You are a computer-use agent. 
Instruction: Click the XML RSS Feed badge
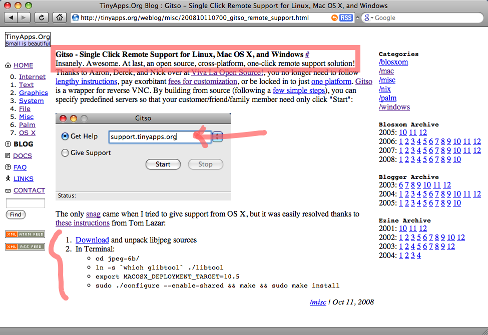25,246
